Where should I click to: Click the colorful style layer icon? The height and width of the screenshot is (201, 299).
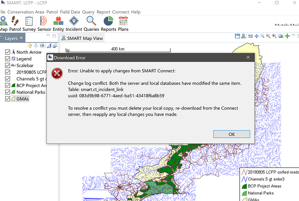[x=42, y=45]
